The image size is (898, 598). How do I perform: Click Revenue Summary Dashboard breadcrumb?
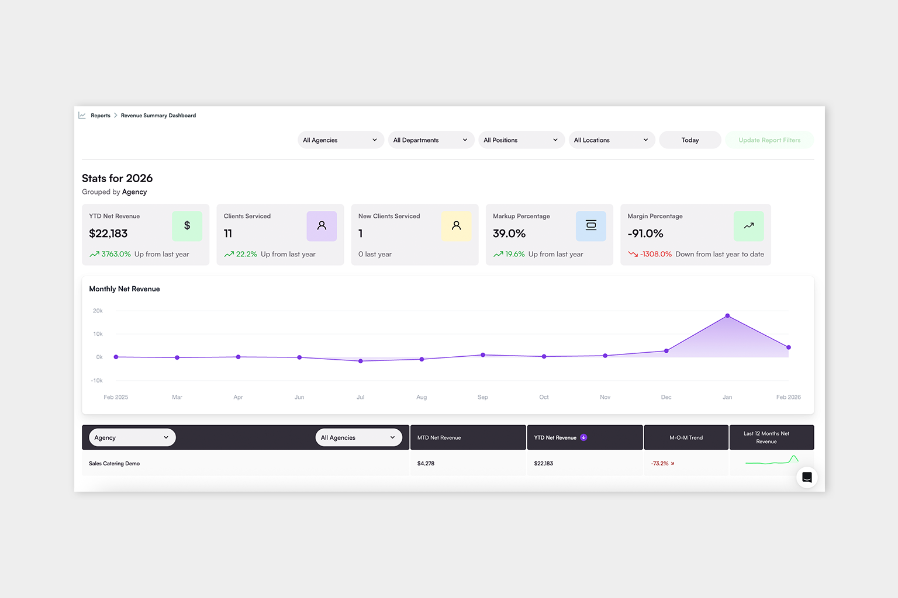click(x=158, y=116)
